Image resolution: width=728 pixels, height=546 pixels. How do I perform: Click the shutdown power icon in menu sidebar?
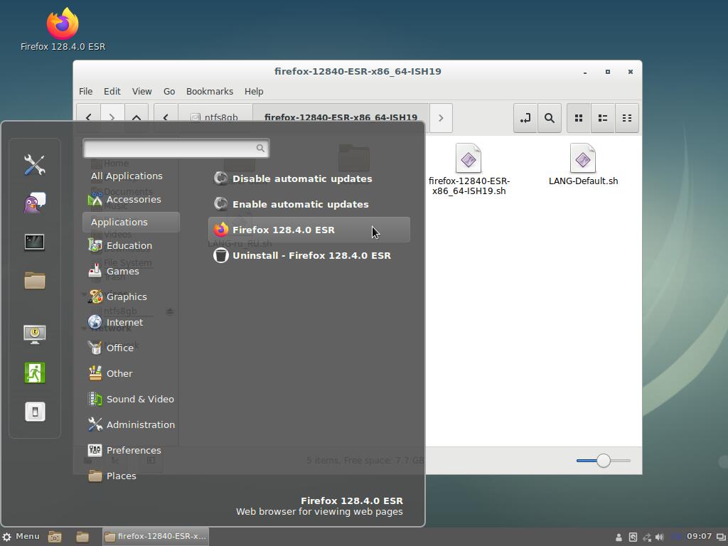click(x=35, y=412)
